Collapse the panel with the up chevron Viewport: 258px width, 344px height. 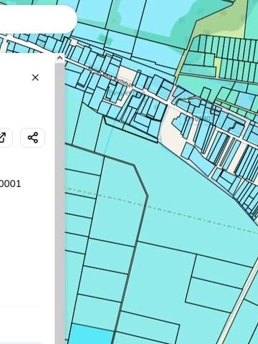[x=59, y=58]
